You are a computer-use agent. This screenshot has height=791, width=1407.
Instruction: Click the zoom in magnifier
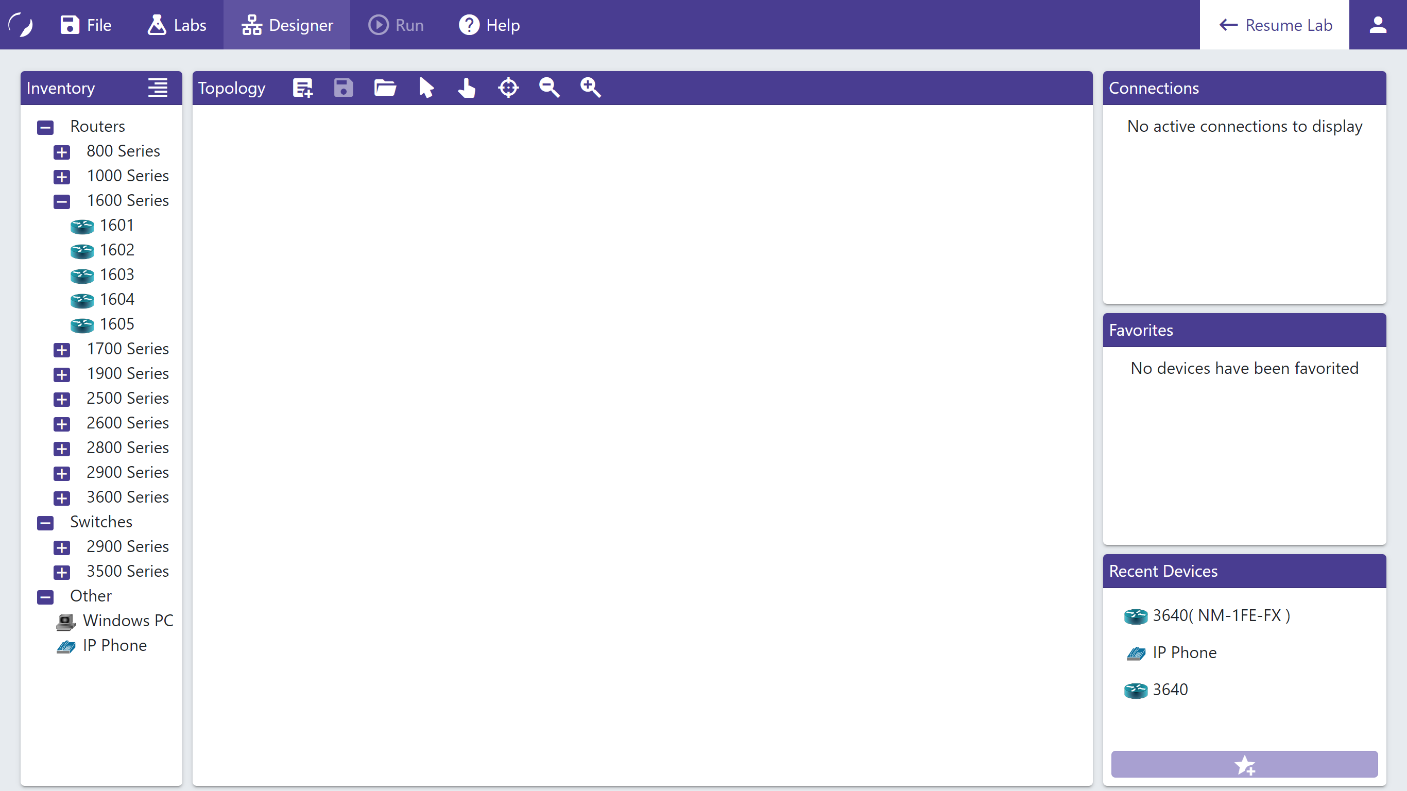click(590, 88)
